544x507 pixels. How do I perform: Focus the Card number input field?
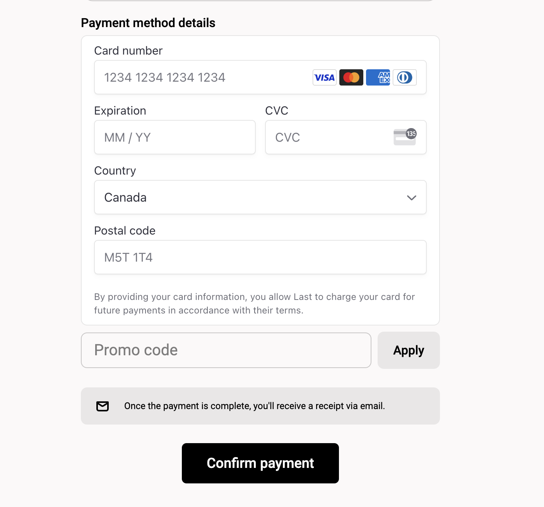click(260, 77)
